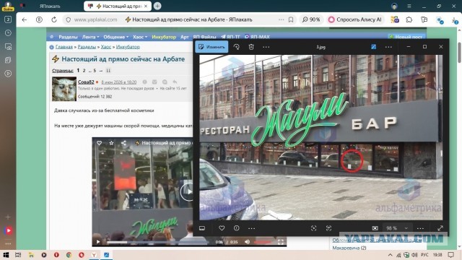Open the browser profile avatar

394,6
